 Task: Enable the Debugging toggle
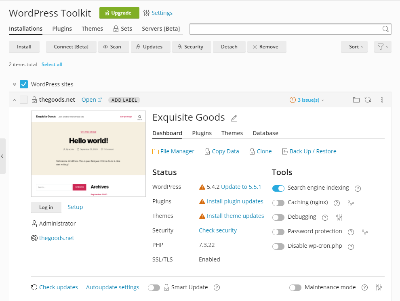(278, 217)
